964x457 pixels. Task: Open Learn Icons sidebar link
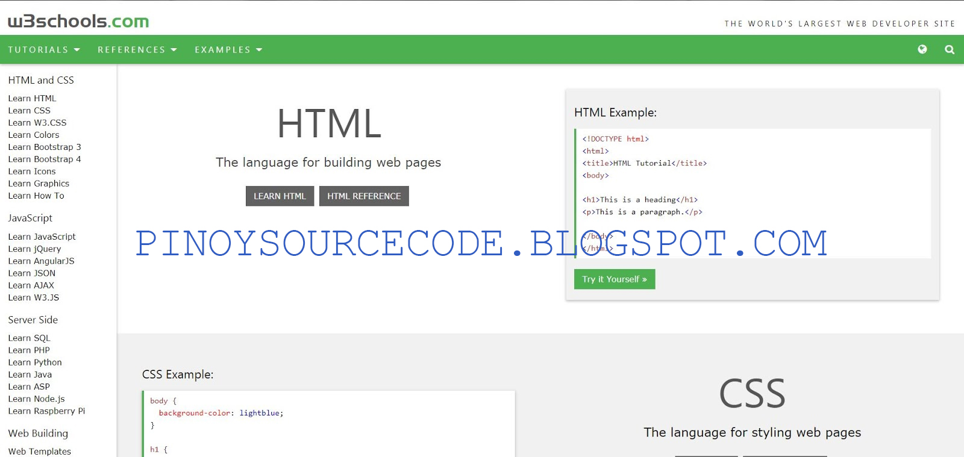pyautogui.click(x=32, y=171)
